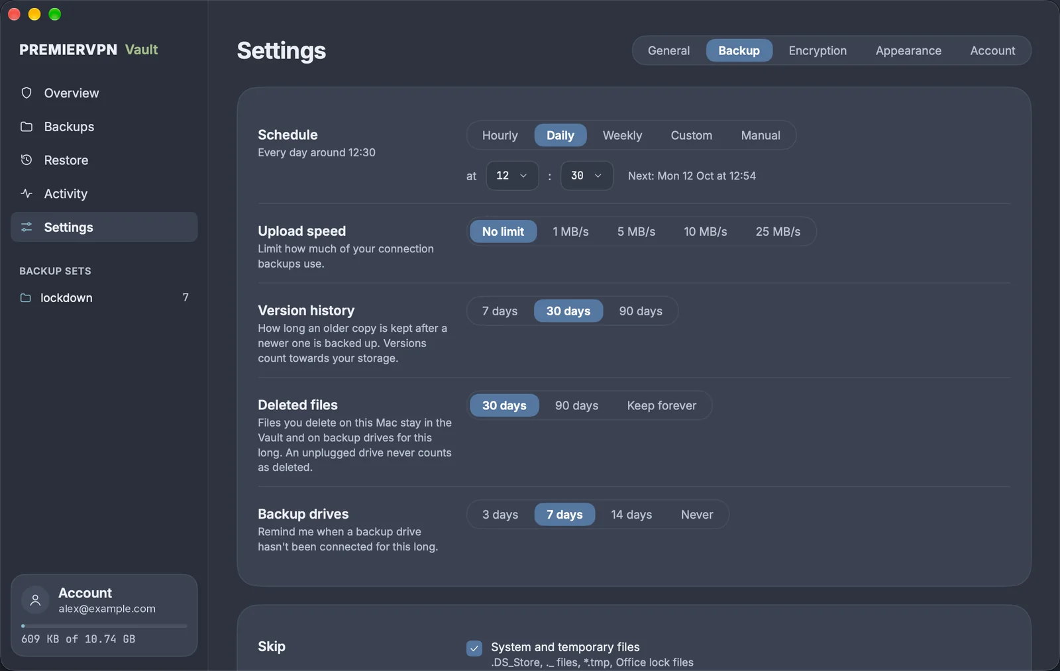Click the lockdown backup set folder icon
Screen dimensions: 1060x671
[x=26, y=298]
